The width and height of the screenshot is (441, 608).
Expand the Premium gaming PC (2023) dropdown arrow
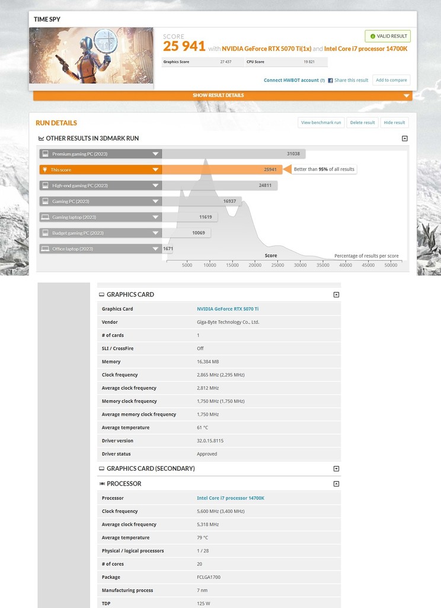(x=155, y=154)
